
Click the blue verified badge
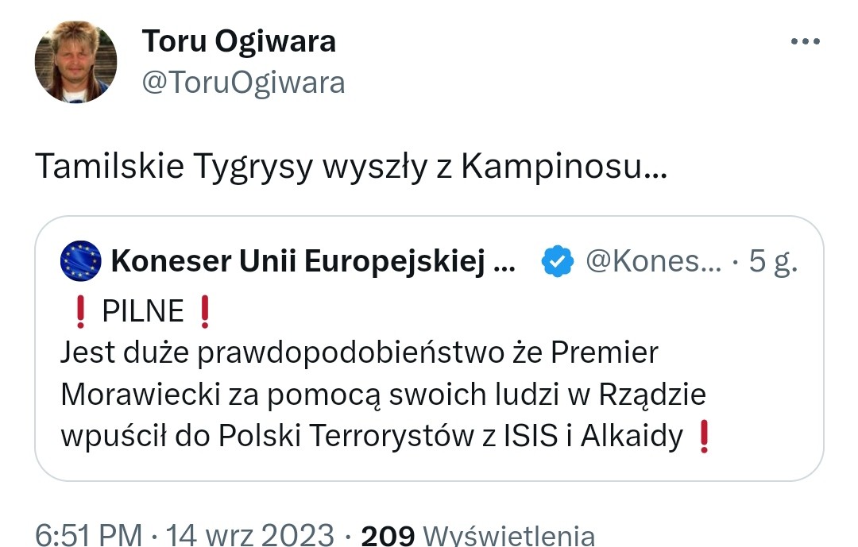point(557,261)
